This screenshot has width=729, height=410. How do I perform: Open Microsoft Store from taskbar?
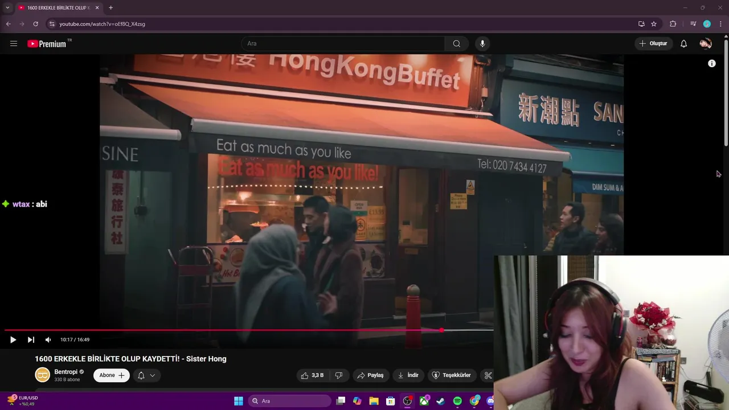[391, 401]
